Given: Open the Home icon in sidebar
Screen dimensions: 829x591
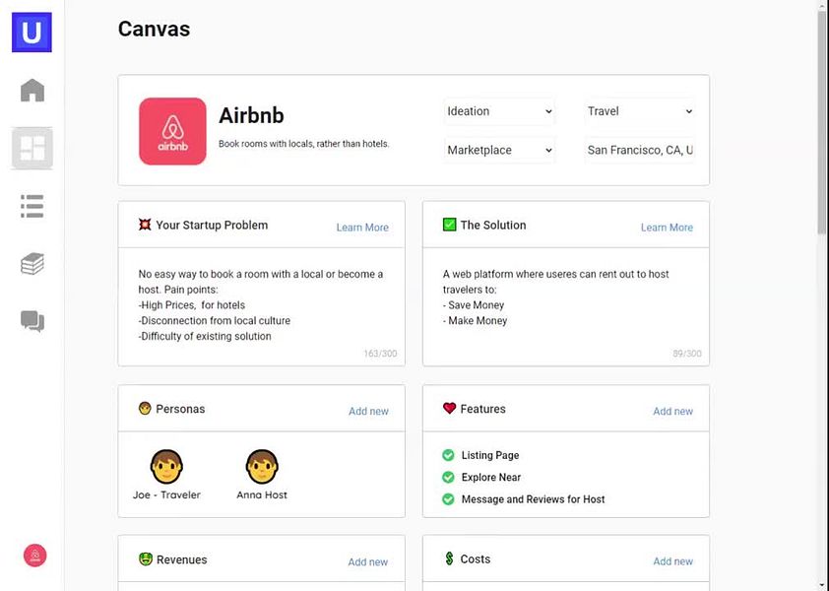Looking at the screenshot, I should click(32, 90).
